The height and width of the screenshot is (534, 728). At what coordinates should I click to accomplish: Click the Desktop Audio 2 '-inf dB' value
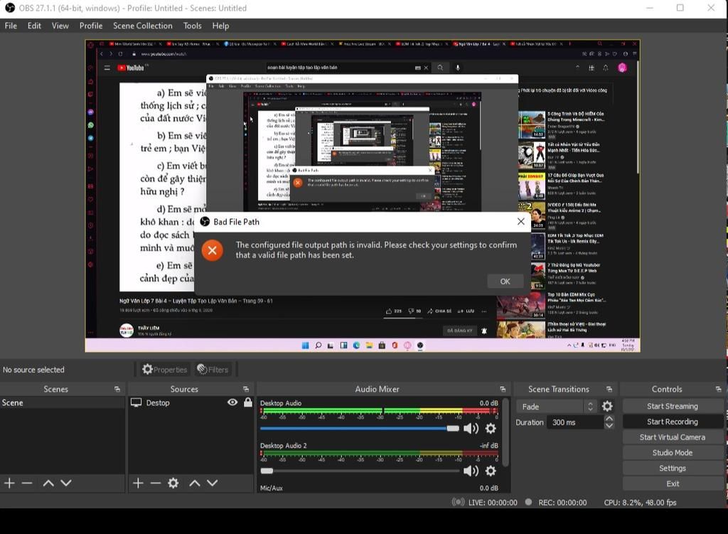(x=488, y=446)
